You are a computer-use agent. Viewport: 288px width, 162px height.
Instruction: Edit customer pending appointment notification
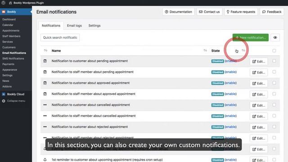coord(259,62)
